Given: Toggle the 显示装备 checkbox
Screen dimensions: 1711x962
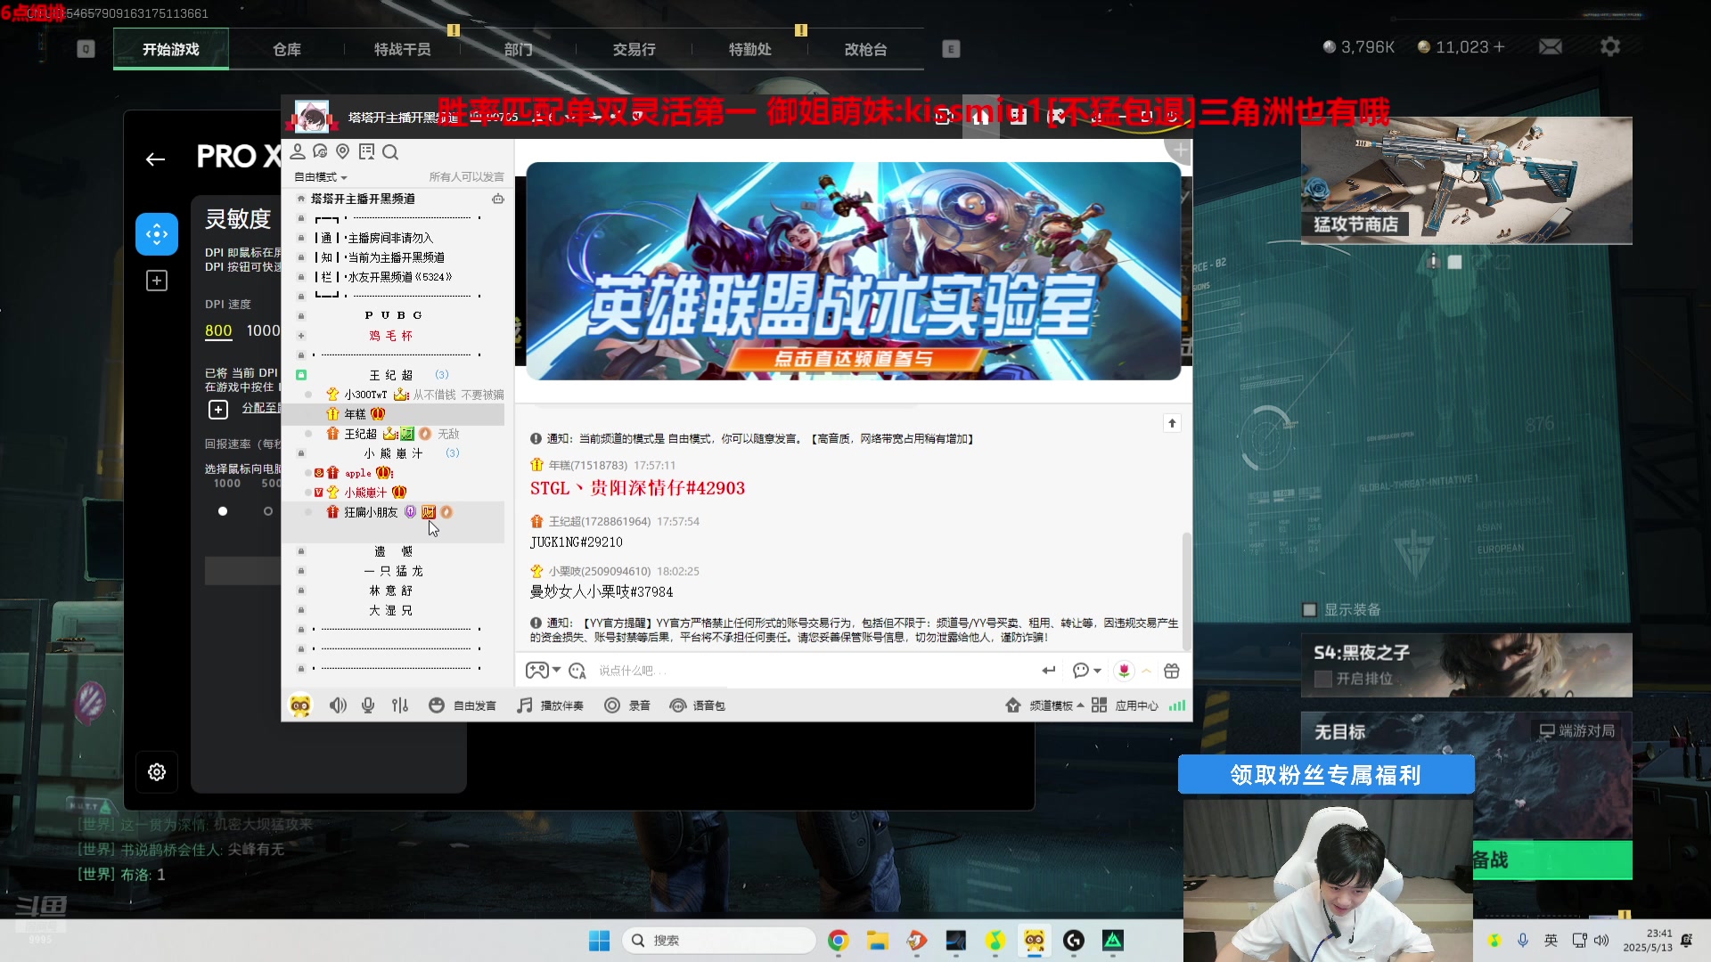Looking at the screenshot, I should coord(1309,610).
